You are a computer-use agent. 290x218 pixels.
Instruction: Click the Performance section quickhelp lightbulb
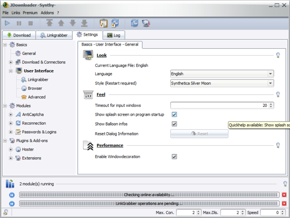[x=278, y=145]
